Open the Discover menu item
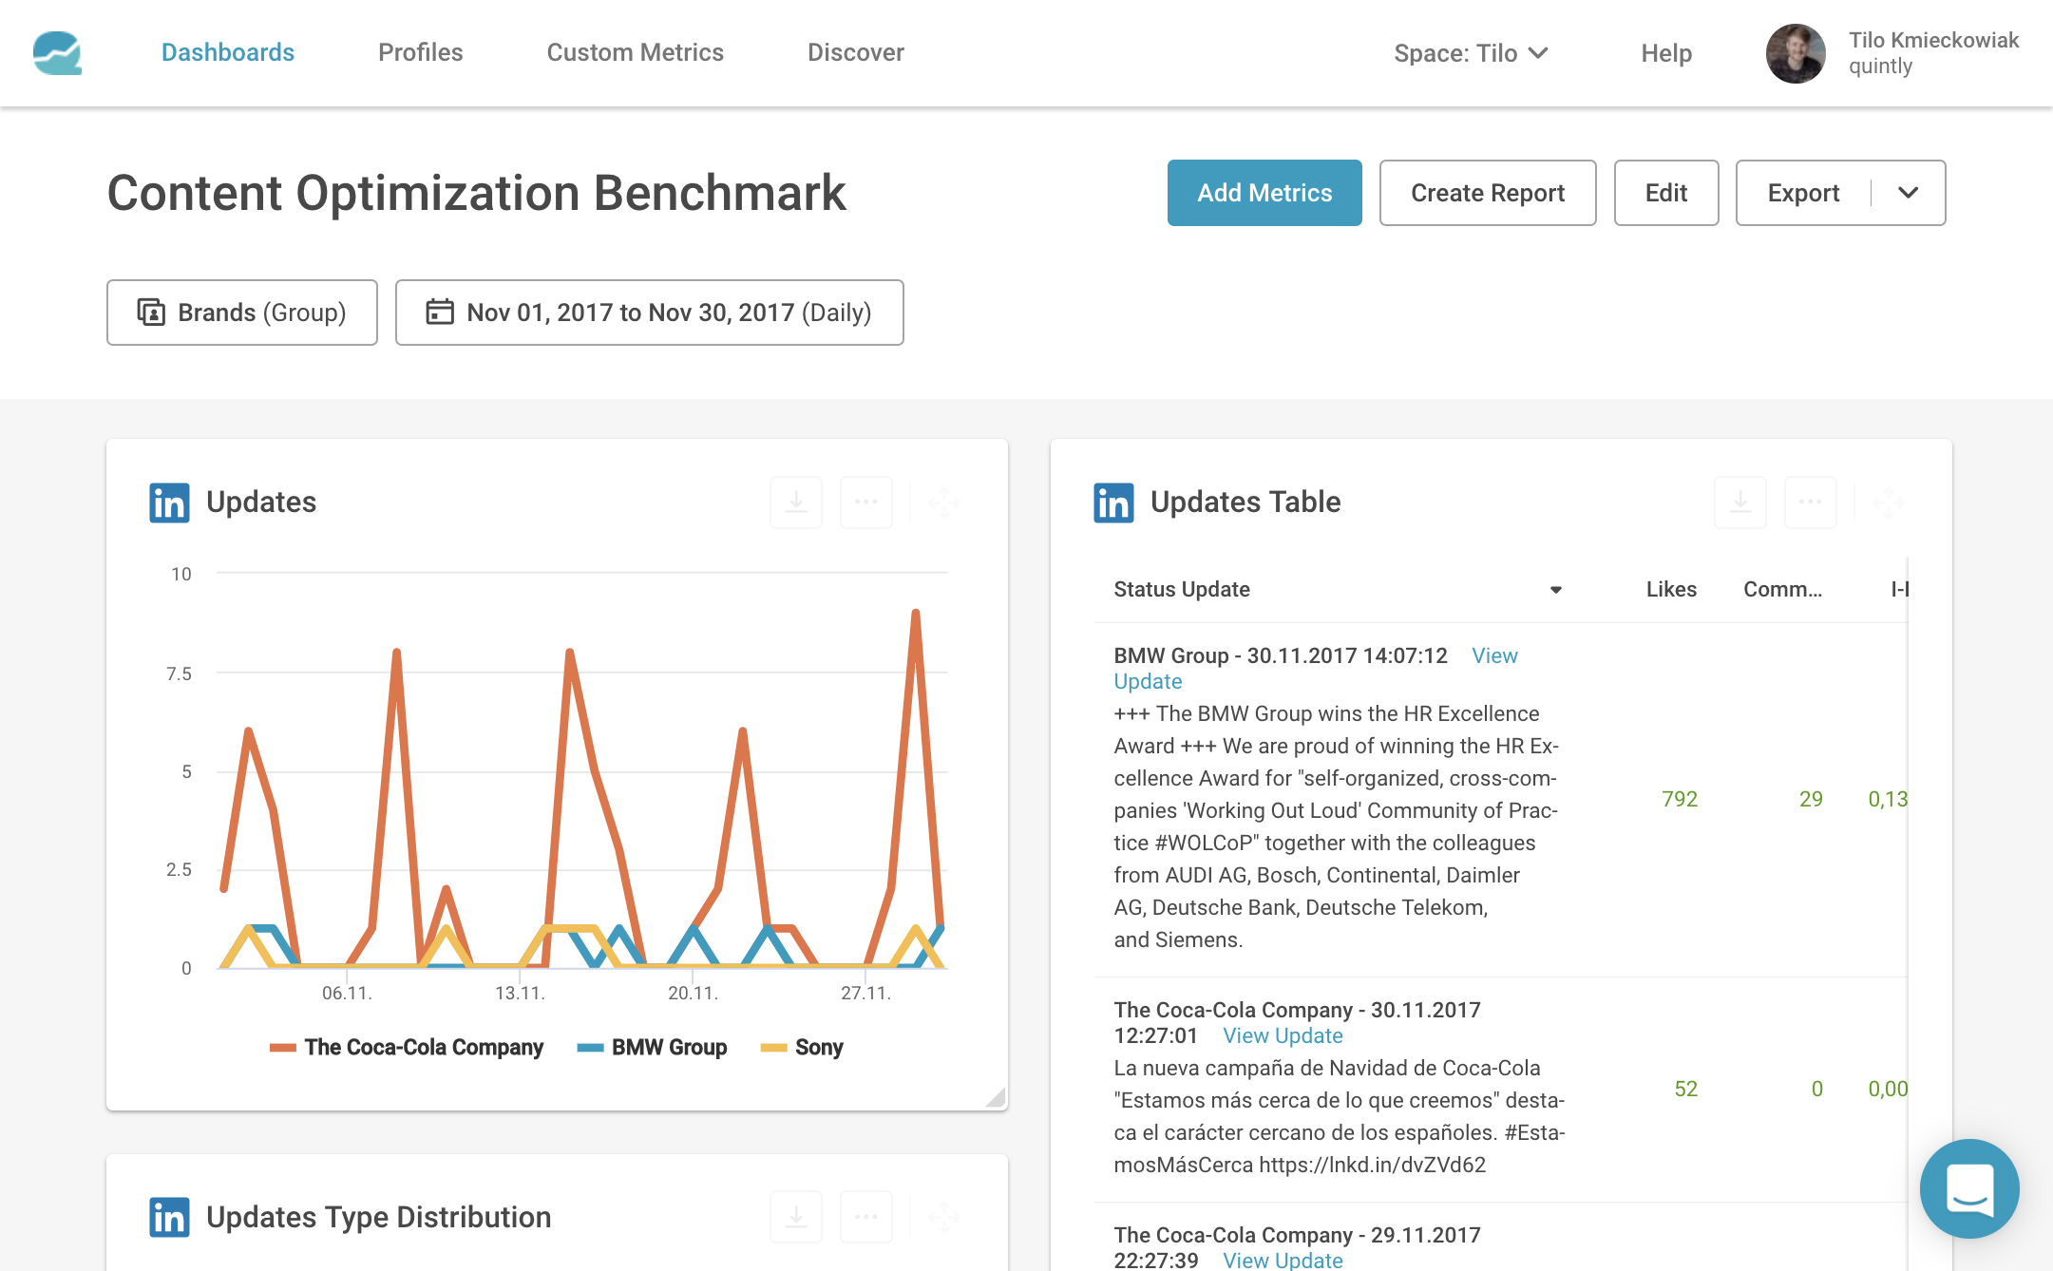Viewport: 2053px width, 1271px height. 854,52
